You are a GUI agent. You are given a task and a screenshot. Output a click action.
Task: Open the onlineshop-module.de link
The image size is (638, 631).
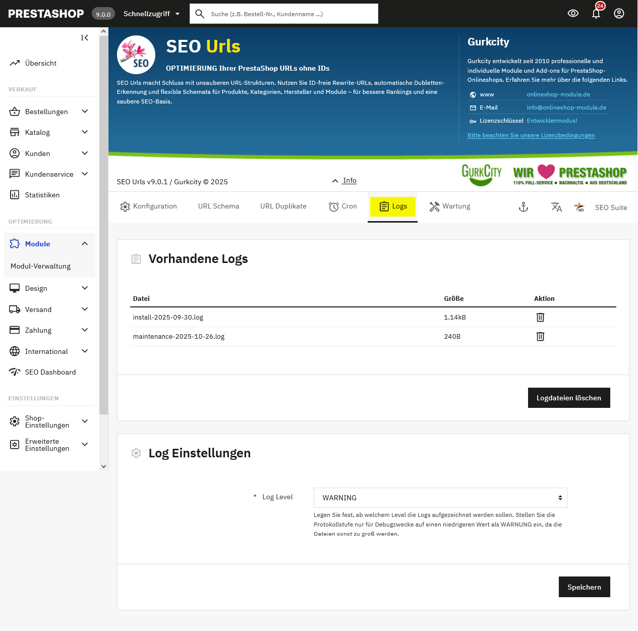pyautogui.click(x=558, y=94)
